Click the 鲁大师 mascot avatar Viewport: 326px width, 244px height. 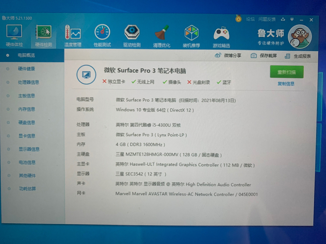coord(300,37)
